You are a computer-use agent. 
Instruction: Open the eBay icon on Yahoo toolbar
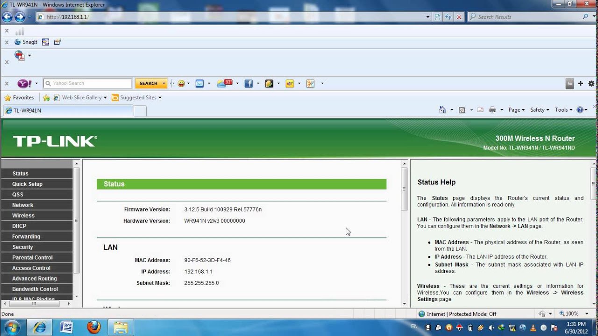click(x=290, y=84)
